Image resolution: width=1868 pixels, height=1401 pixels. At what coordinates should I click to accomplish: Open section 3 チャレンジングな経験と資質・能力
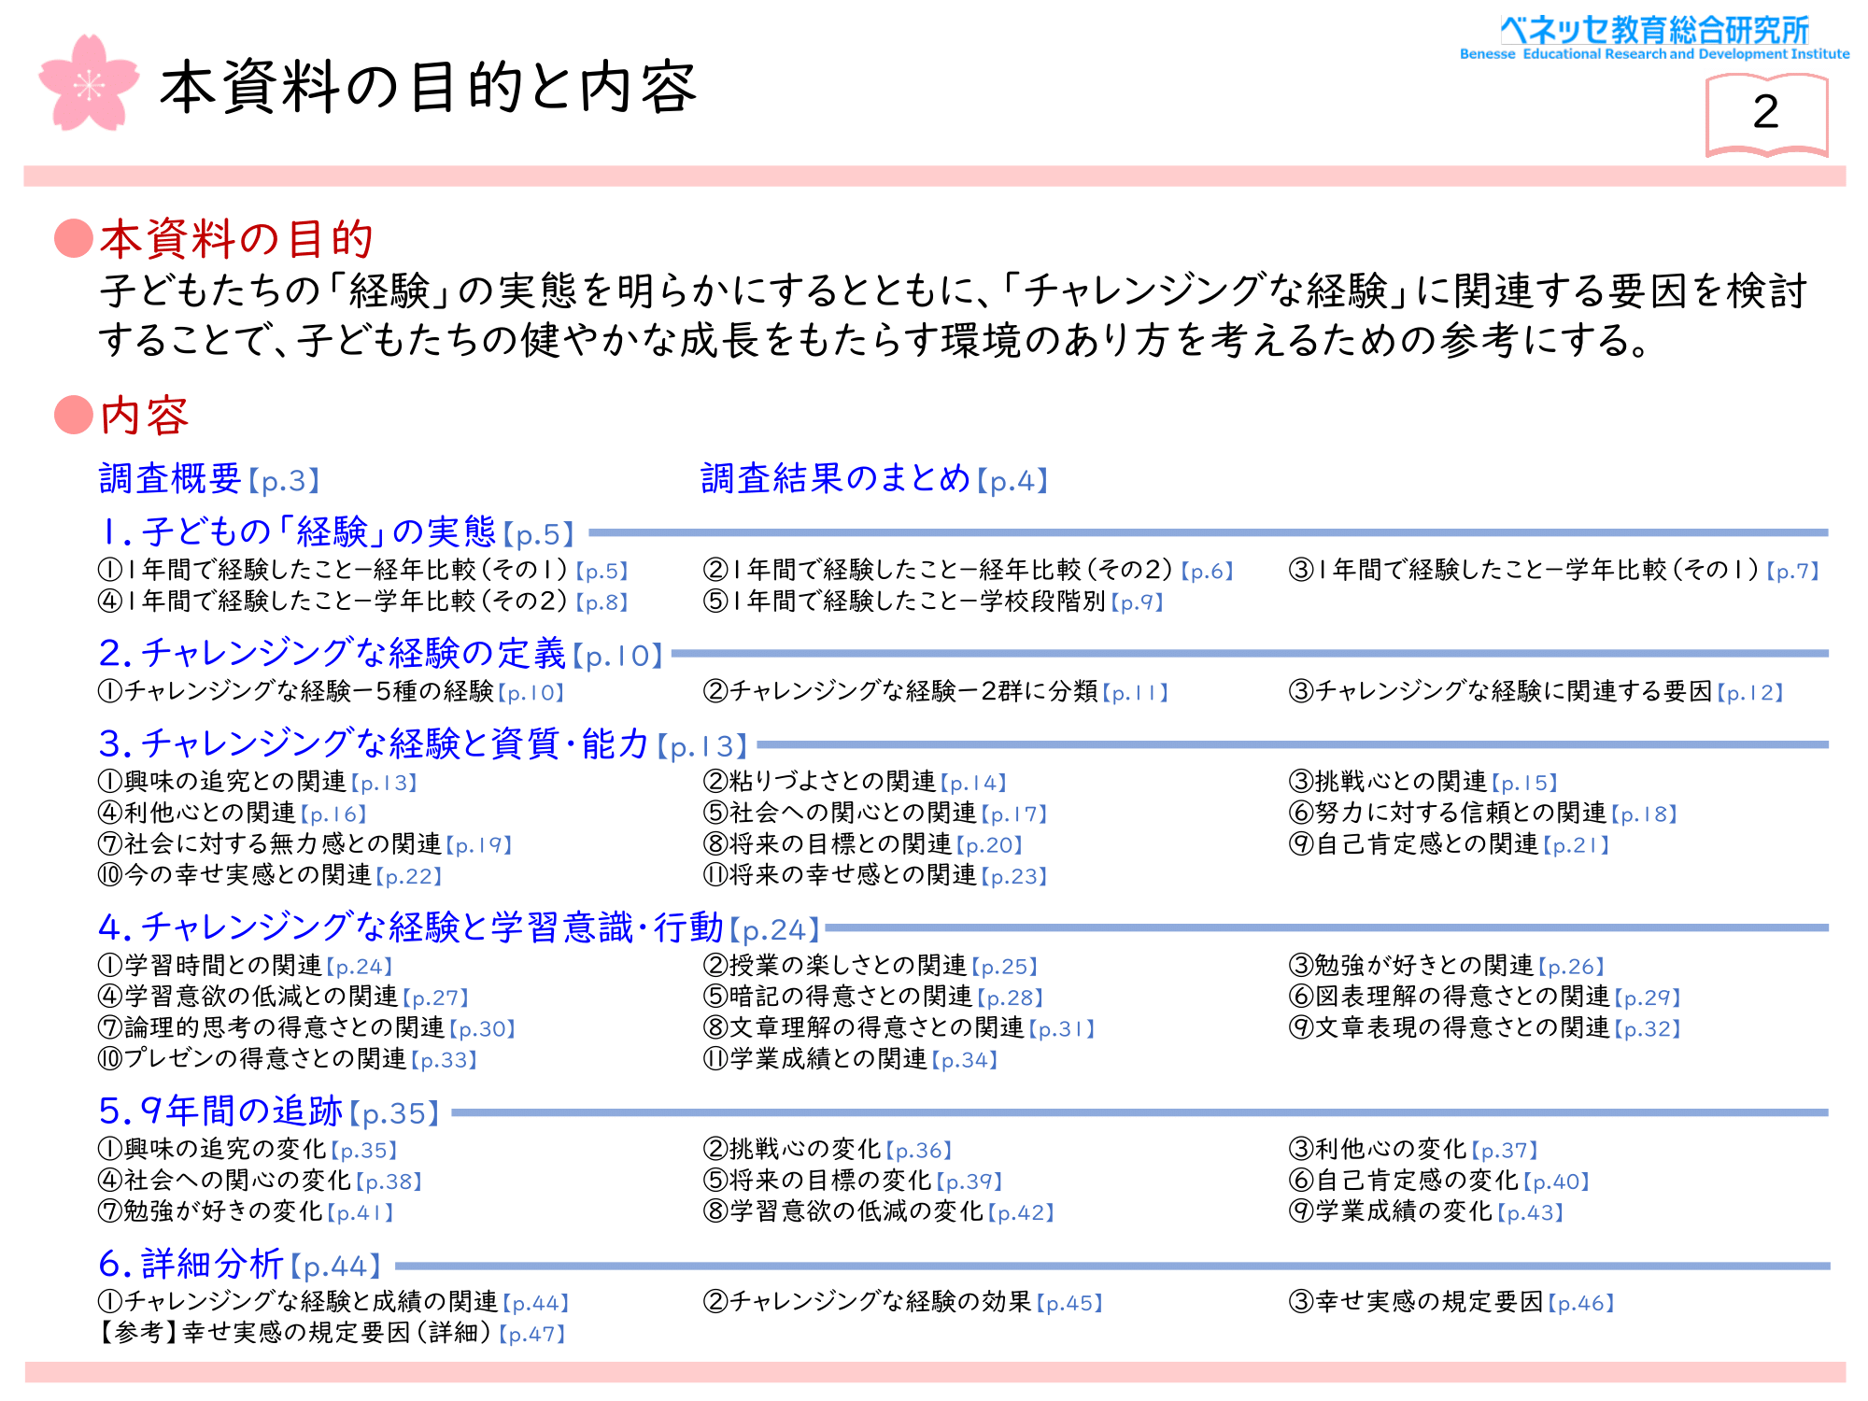[x=422, y=744]
